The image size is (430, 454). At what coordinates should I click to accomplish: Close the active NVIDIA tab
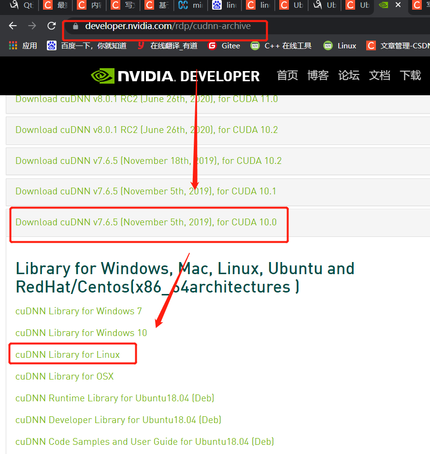tap(398, 5)
